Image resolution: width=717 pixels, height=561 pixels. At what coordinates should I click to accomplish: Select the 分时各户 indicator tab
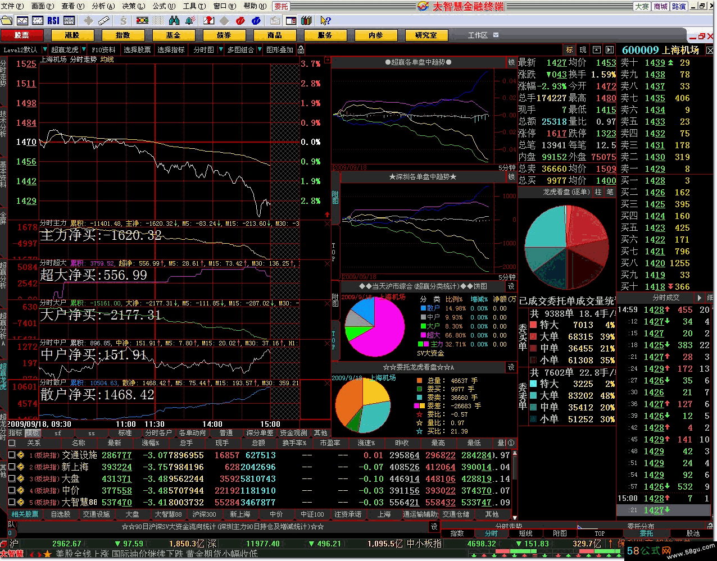tap(158, 433)
